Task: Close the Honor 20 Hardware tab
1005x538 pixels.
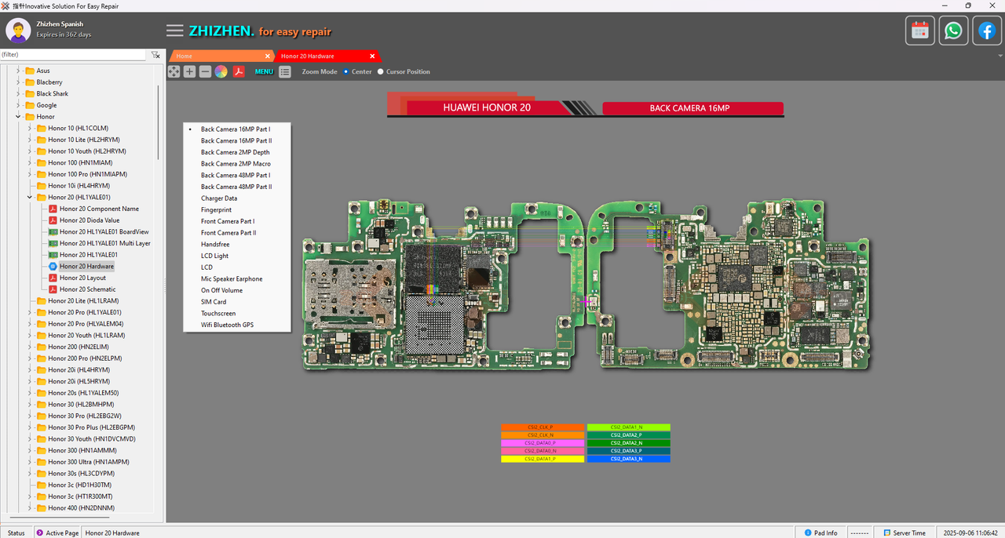Action: tap(372, 56)
